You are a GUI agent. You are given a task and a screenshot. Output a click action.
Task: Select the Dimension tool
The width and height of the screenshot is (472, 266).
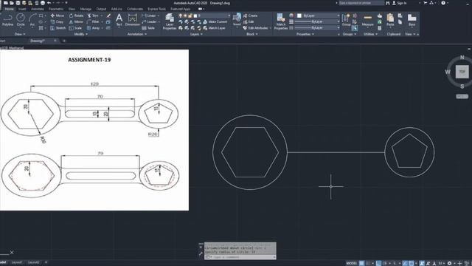click(133, 20)
